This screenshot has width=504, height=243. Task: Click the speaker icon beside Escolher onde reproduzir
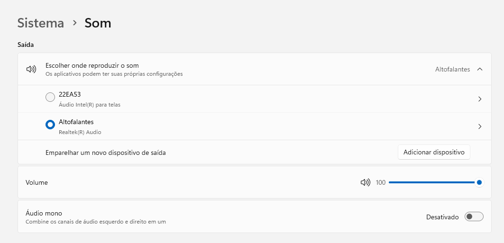click(31, 69)
